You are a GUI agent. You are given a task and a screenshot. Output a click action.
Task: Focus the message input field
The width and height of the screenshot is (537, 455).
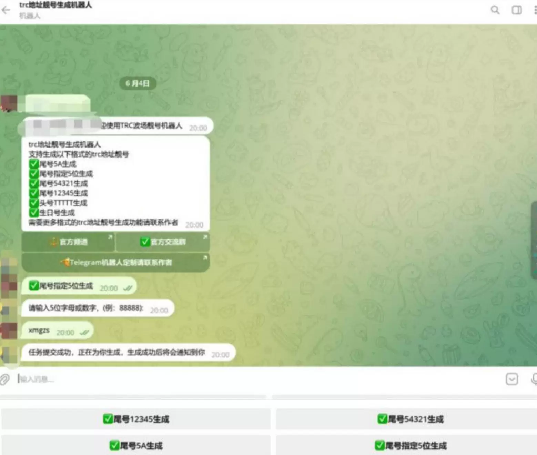tap(259, 379)
